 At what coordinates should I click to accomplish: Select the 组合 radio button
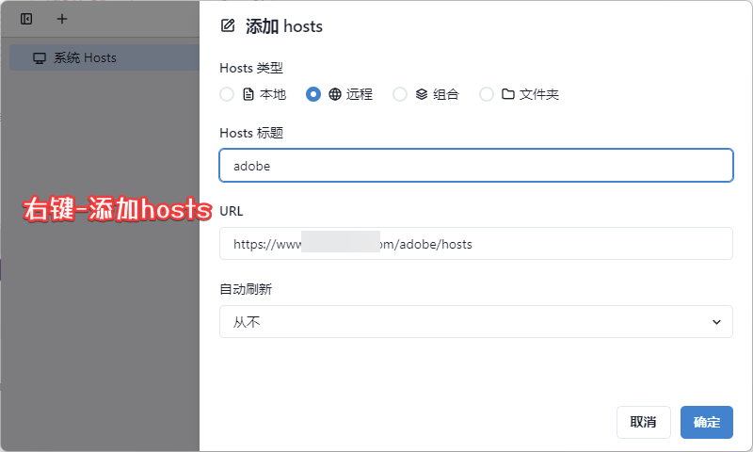tap(399, 94)
